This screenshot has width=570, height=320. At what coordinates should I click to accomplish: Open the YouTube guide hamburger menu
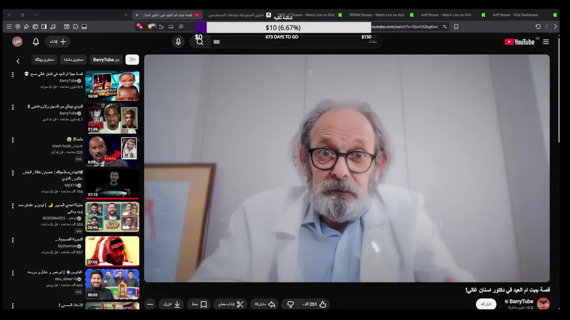pos(546,42)
